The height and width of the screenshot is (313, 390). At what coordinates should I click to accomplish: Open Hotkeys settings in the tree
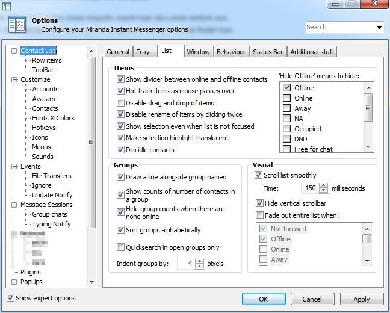(x=43, y=128)
